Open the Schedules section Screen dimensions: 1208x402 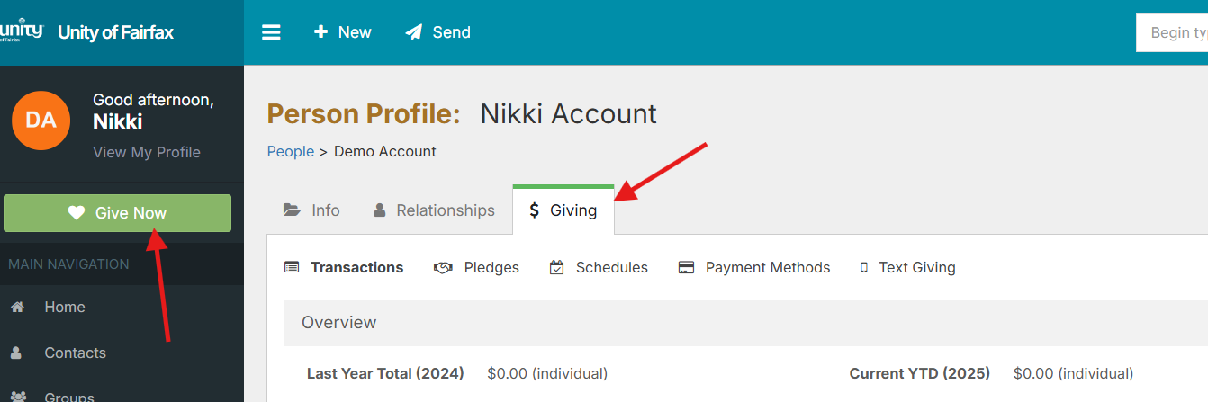tap(599, 267)
